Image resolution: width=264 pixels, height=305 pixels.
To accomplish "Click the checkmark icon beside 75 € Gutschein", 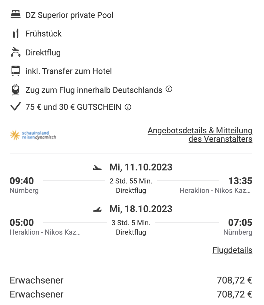I will 15,107.
